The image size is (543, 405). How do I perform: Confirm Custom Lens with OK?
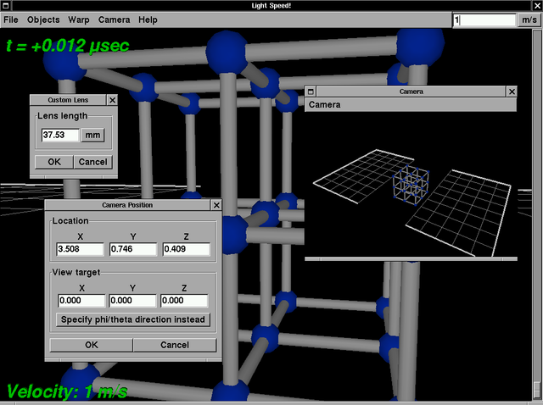[54, 162]
